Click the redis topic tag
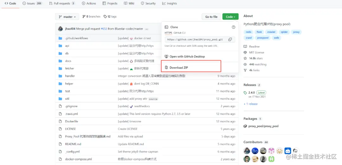The height and width of the screenshot is (165, 342). tap(249, 32)
